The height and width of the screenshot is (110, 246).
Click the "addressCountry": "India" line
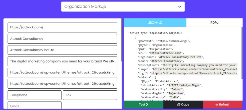click(x=161, y=98)
